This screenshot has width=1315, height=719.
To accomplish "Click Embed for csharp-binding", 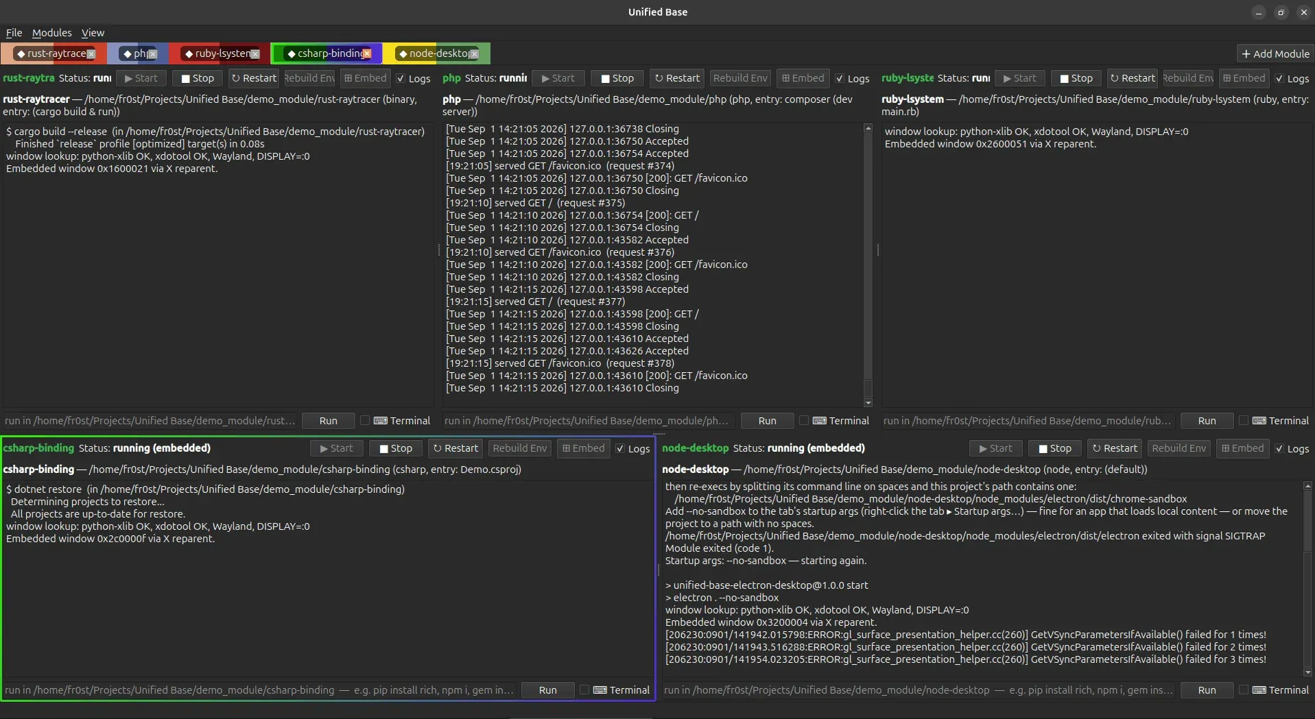I will 583,448.
